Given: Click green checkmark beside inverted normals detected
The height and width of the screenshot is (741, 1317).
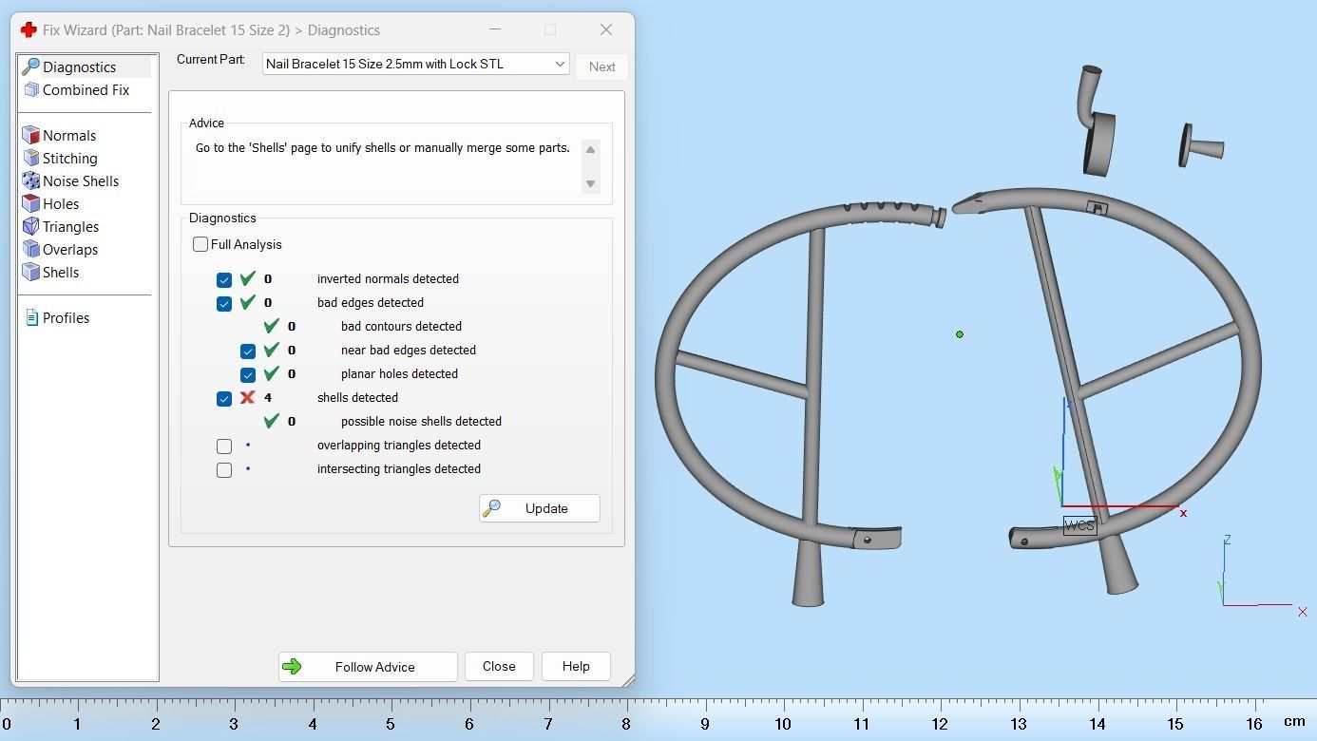Looking at the screenshot, I should (x=248, y=278).
